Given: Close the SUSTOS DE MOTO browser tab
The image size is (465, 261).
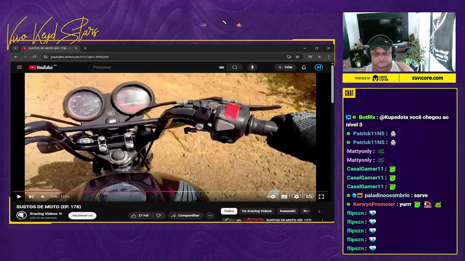Looking at the screenshot, I should coord(76,48).
